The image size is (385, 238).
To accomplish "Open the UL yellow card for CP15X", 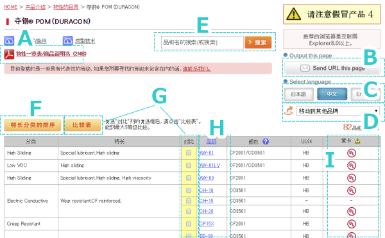I will pyautogui.click(x=352, y=224).
